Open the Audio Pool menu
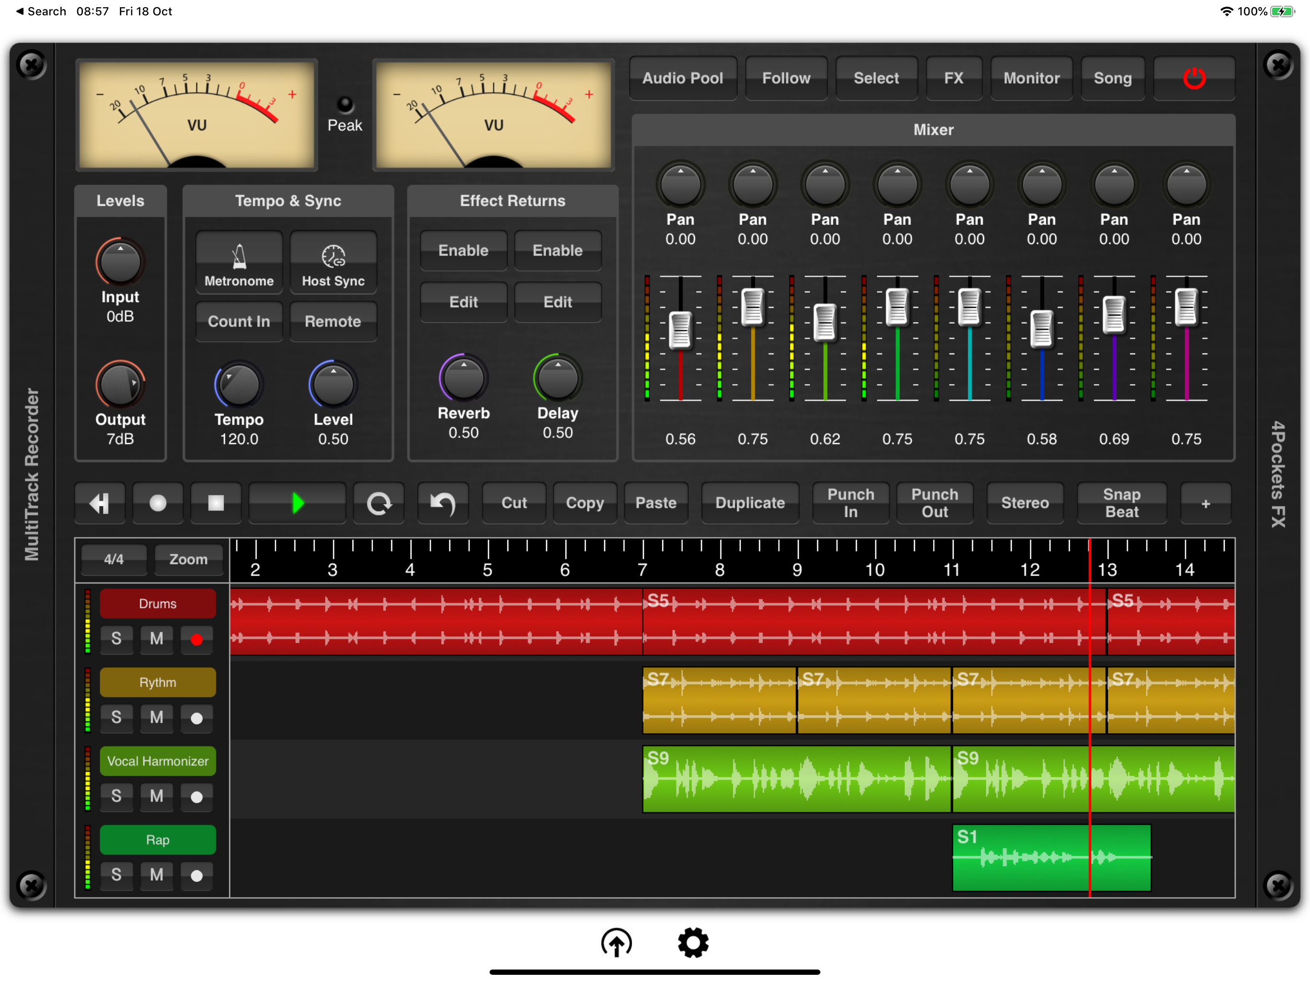The image size is (1310, 982). [682, 78]
